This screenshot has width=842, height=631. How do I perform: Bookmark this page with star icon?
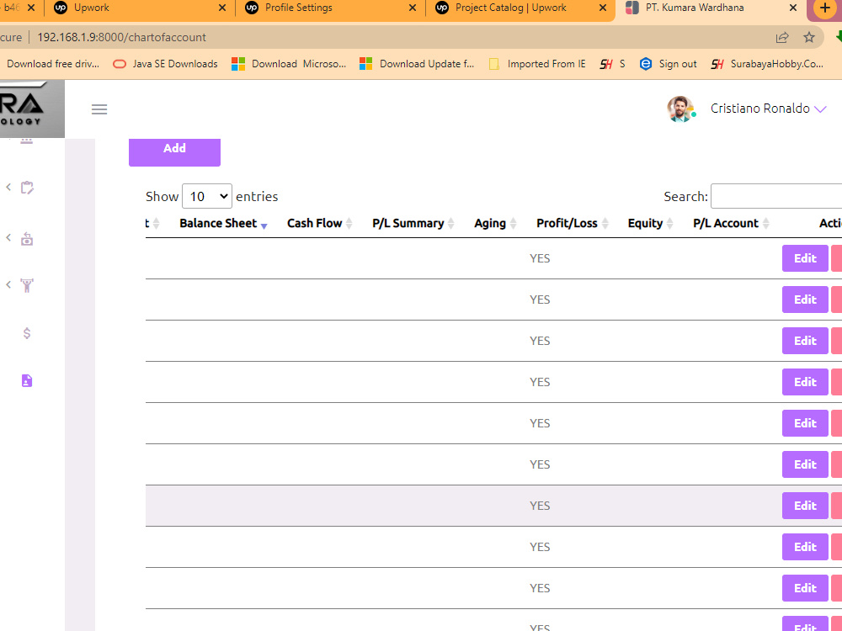[808, 37]
